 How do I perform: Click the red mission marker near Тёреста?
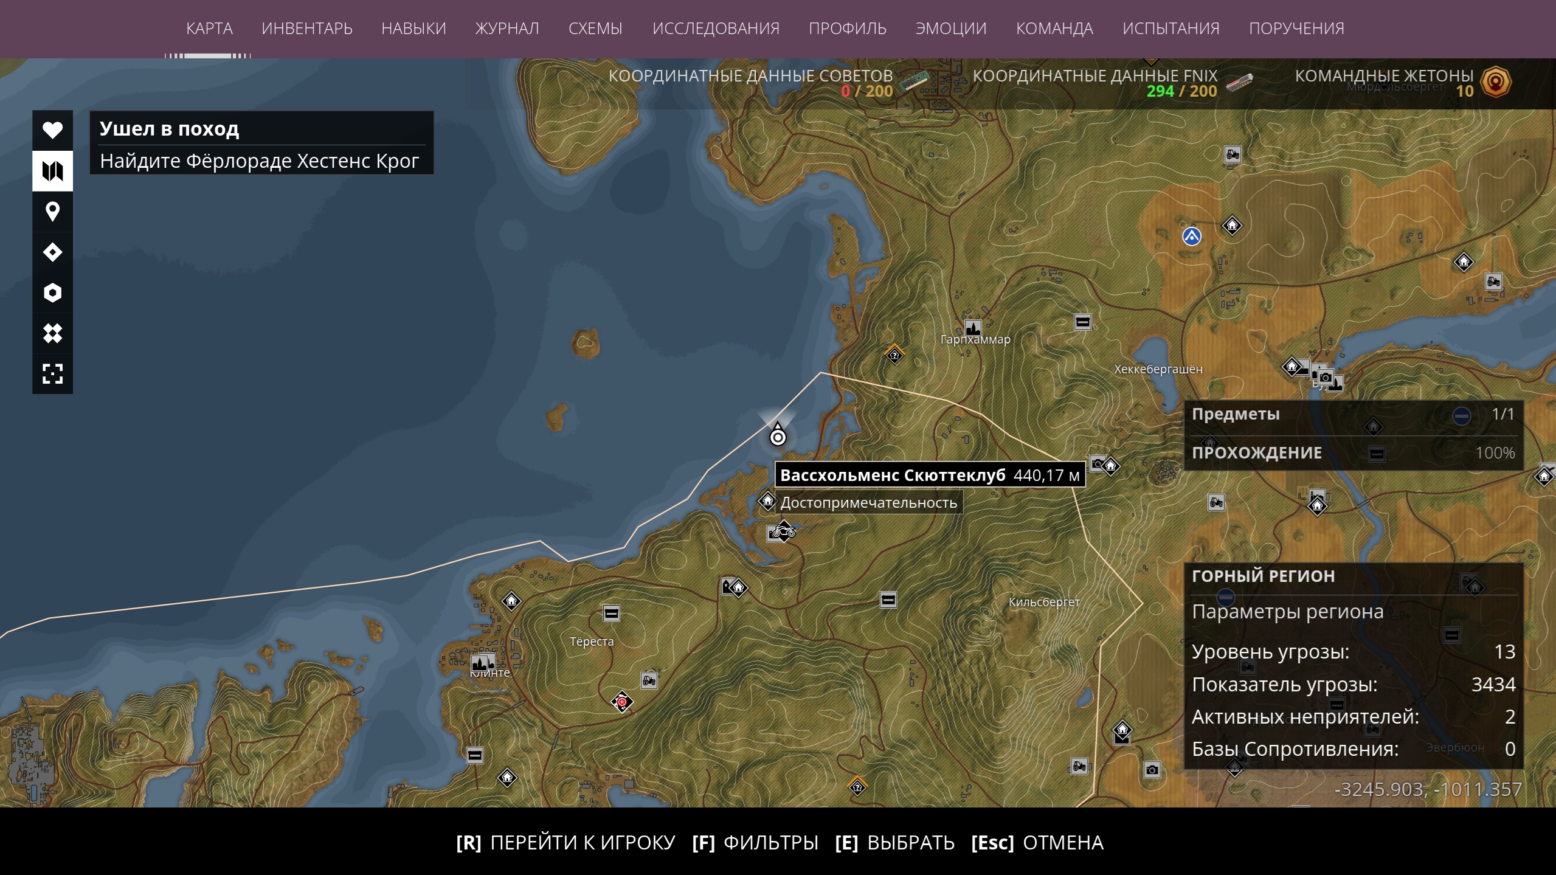point(621,702)
